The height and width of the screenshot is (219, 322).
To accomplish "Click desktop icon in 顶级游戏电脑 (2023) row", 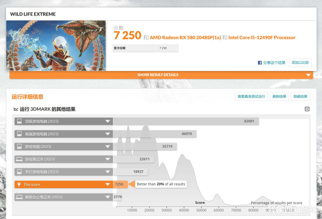I will 19,121.
